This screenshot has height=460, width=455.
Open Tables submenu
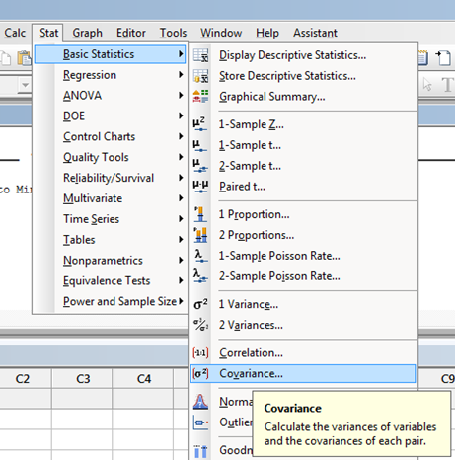pos(110,240)
